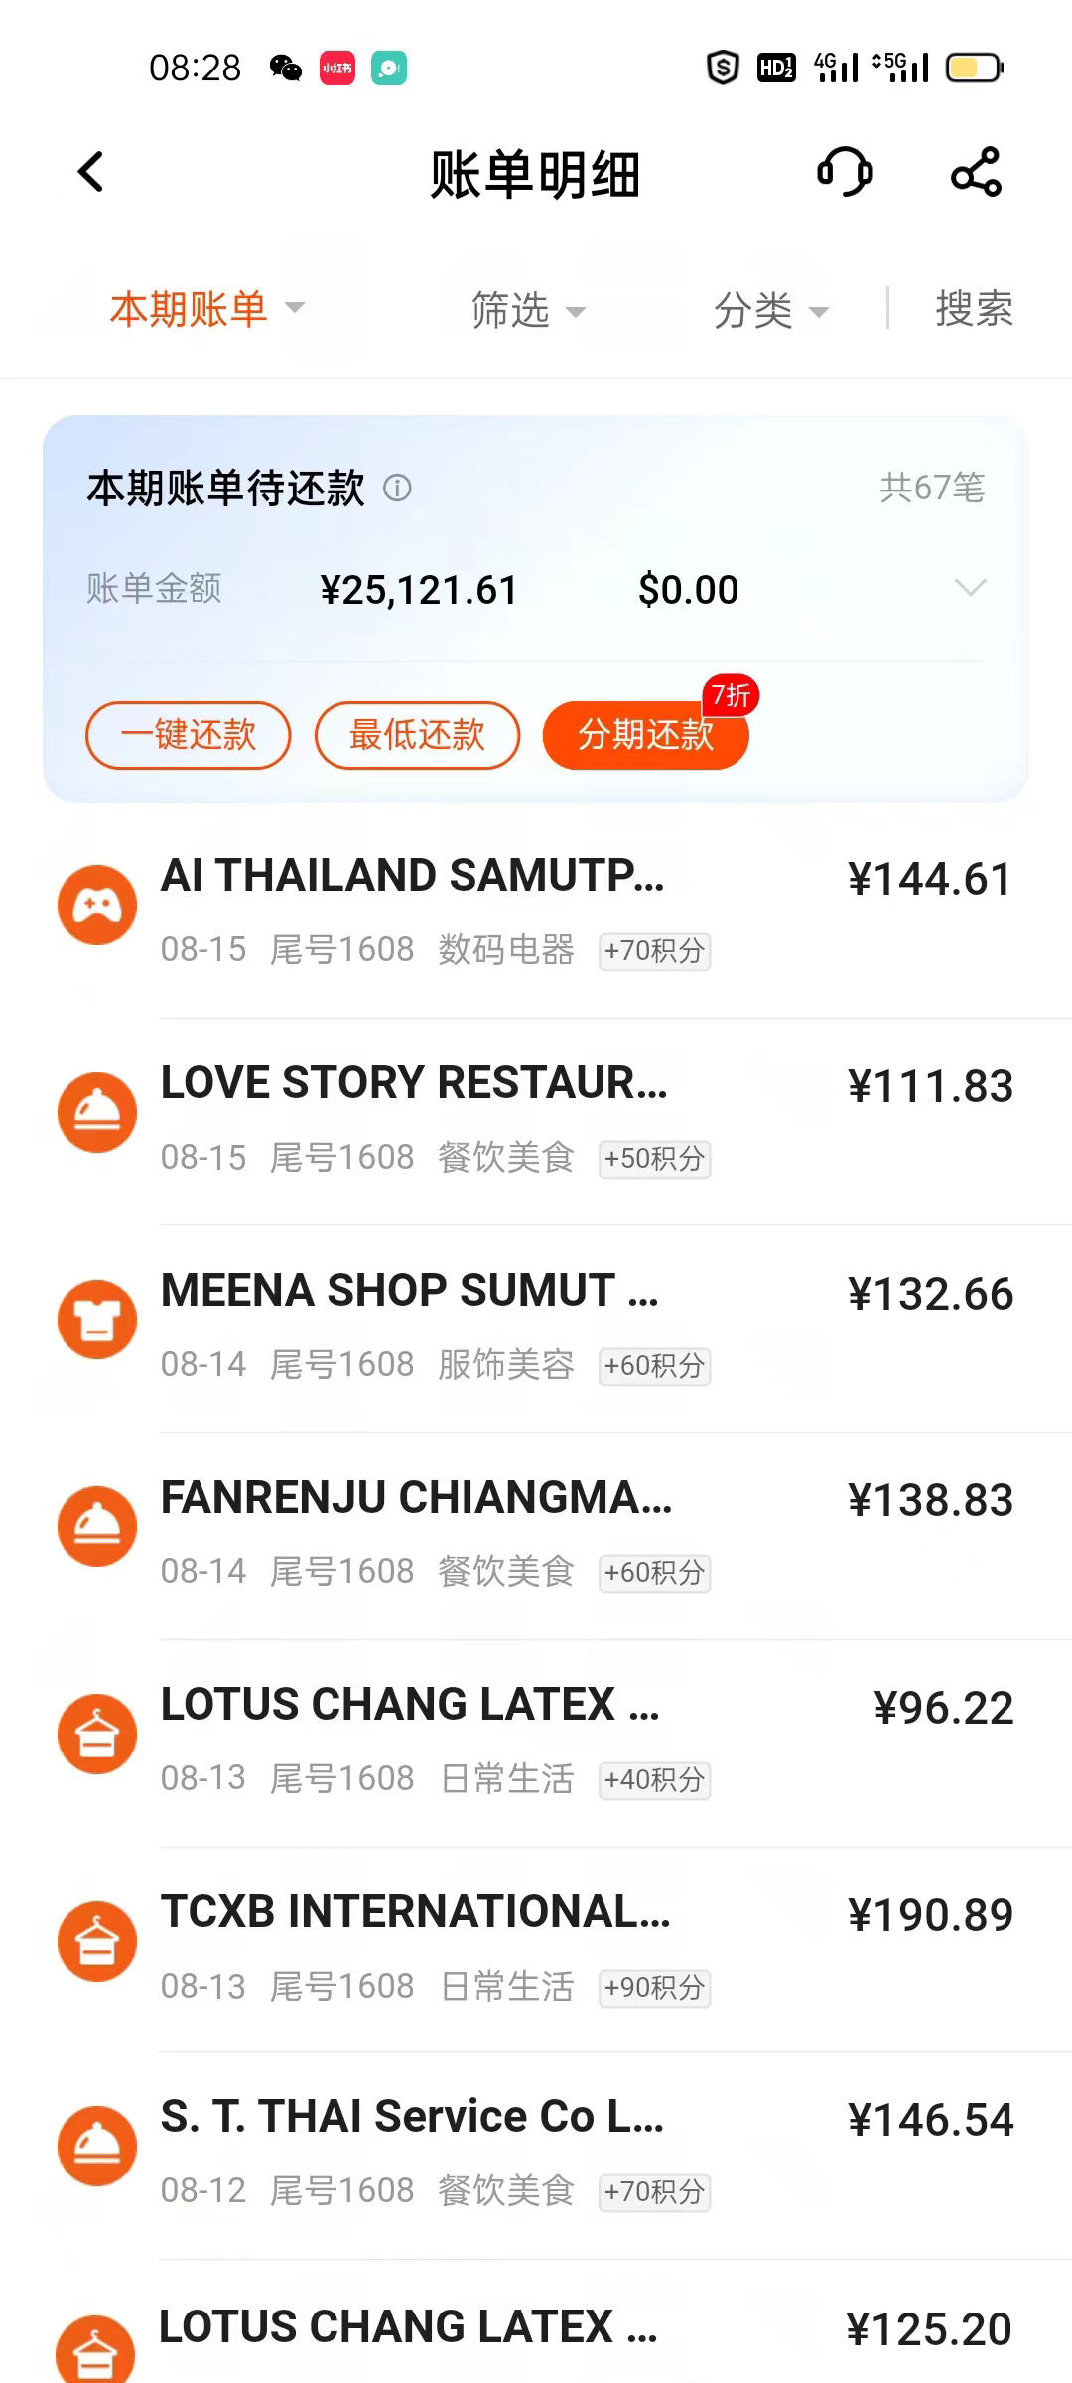
Task: Tap the game controller icon for AI THAILAND
Action: pos(97,905)
